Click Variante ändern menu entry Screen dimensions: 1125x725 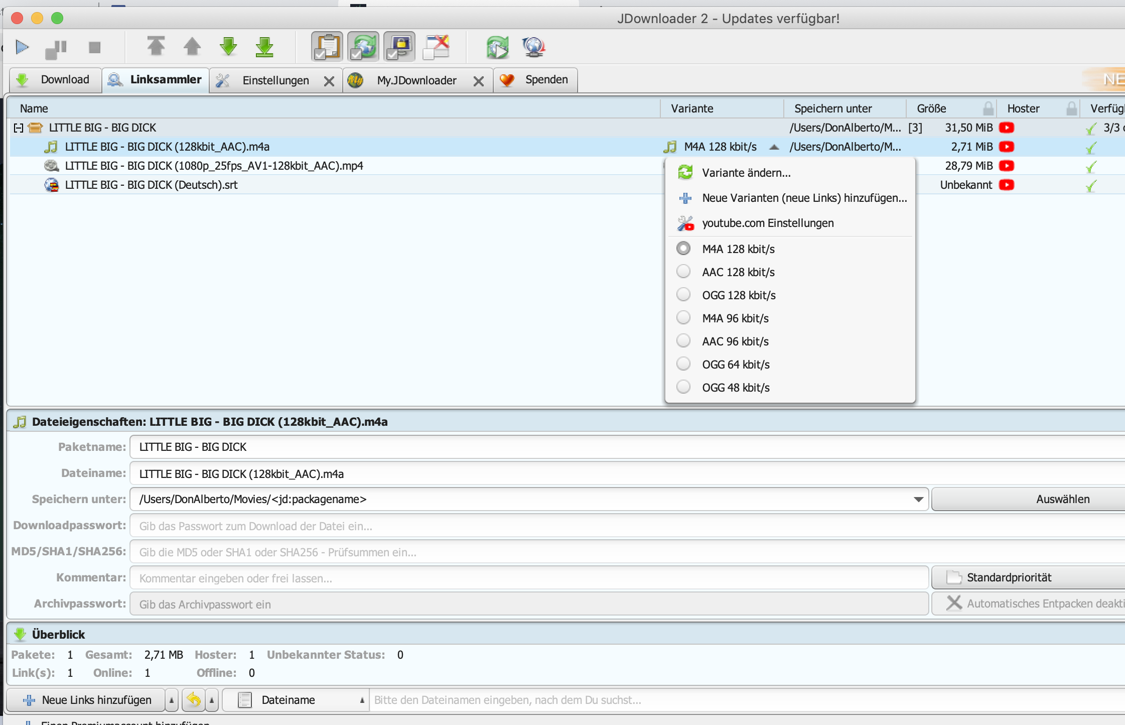(x=746, y=173)
